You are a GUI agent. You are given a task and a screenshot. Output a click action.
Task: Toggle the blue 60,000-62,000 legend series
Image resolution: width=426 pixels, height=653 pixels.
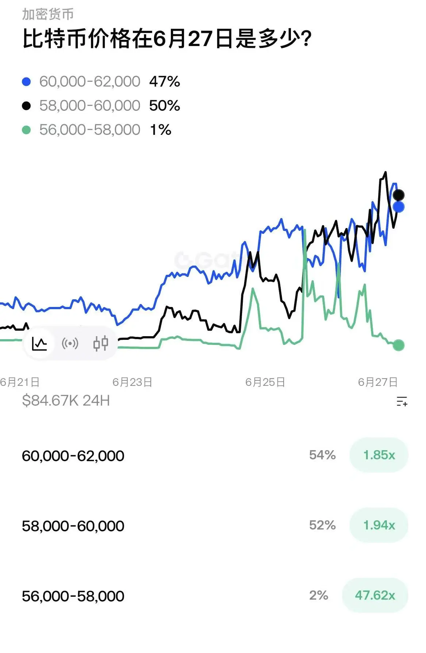tap(101, 81)
